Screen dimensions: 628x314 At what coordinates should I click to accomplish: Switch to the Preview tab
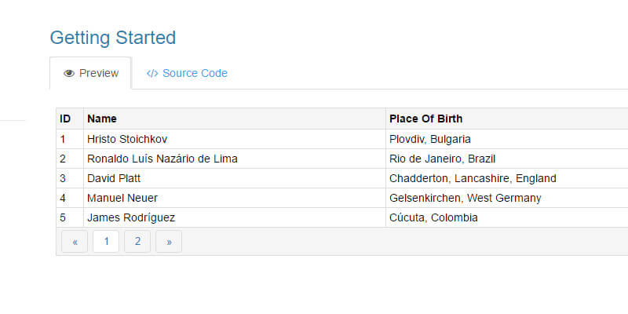(91, 74)
